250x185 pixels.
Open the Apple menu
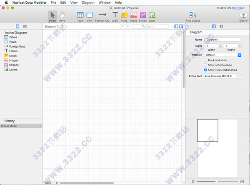click(6, 3)
